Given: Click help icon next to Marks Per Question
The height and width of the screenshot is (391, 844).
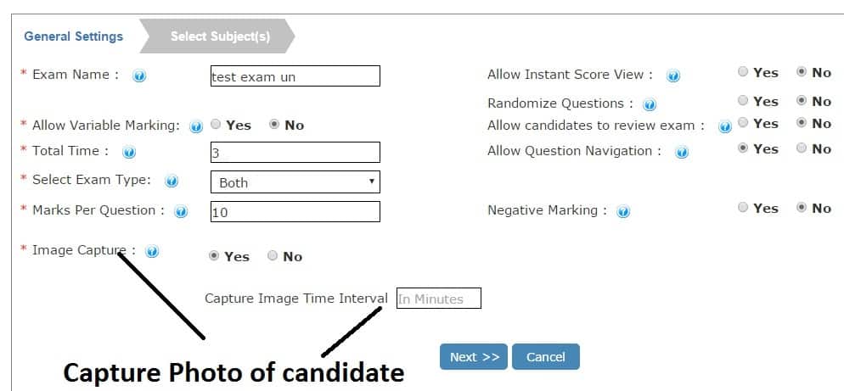Looking at the screenshot, I should [182, 212].
